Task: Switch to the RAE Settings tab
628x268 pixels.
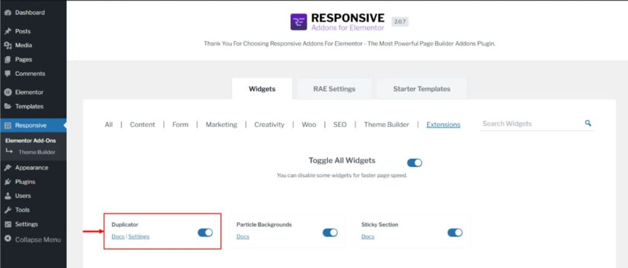Action: (x=334, y=89)
